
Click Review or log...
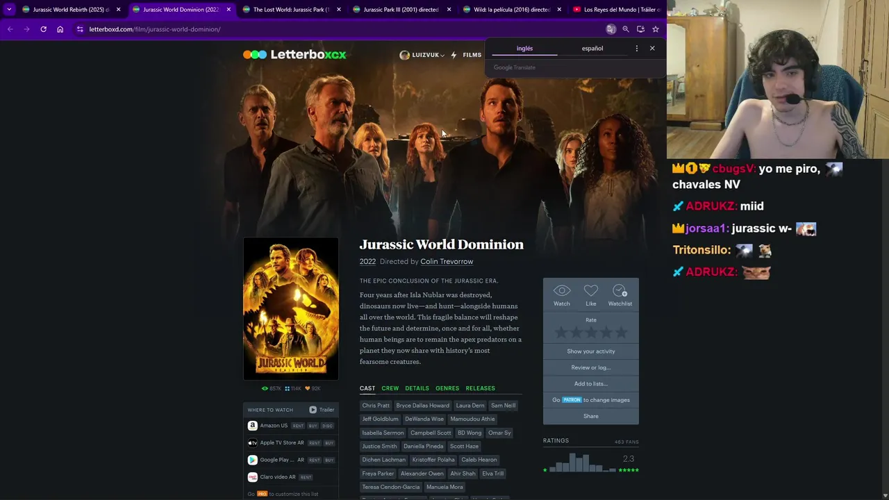(591, 367)
